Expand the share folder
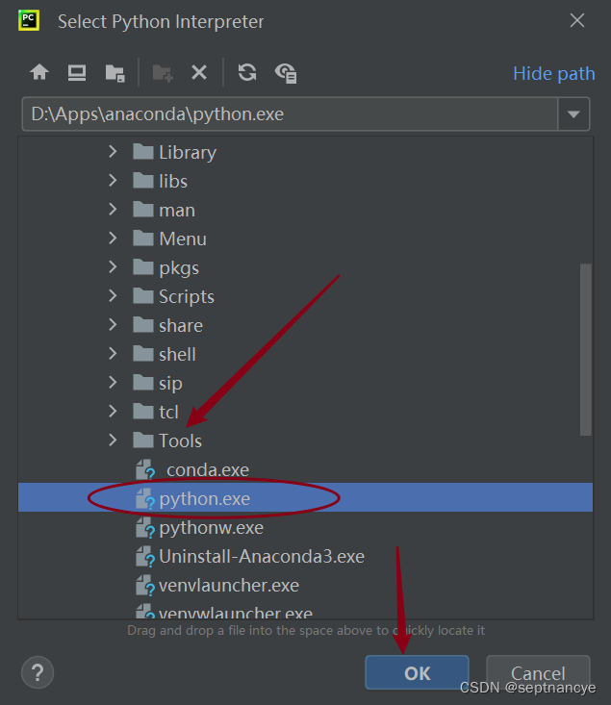The height and width of the screenshot is (705, 611). point(113,325)
